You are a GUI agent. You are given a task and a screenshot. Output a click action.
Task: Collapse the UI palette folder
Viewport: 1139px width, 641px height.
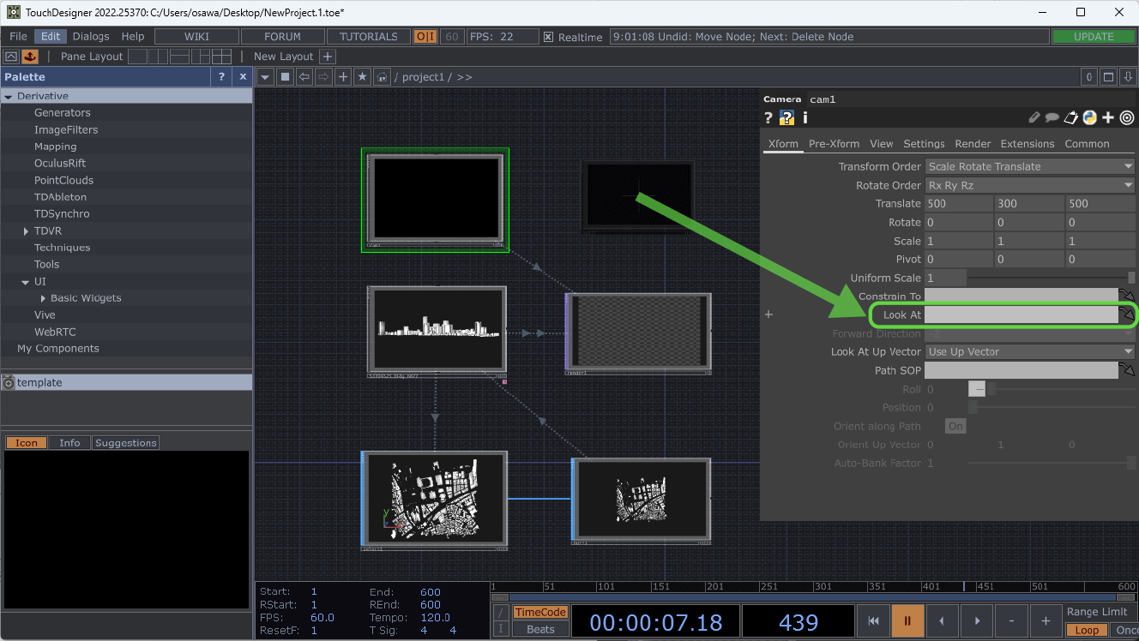pyautogui.click(x=26, y=282)
